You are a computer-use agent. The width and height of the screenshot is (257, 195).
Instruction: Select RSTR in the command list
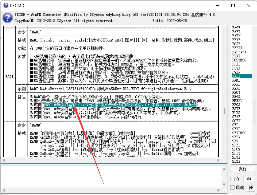[236, 109]
